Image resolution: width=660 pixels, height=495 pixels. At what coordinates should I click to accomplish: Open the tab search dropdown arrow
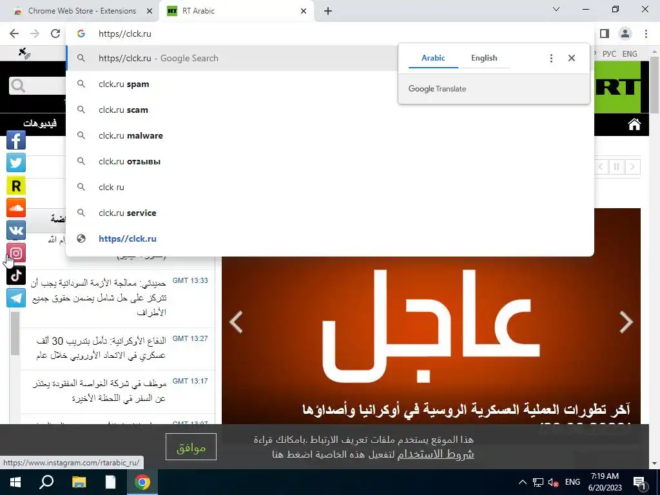(x=556, y=9)
